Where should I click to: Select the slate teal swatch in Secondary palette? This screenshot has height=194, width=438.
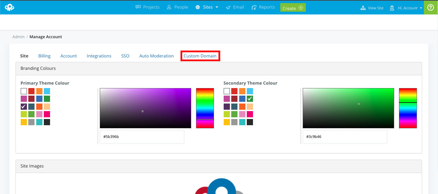point(234,107)
